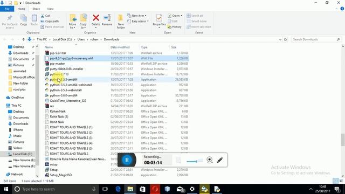Click the taskbar search box
Screen dimensions: 345x194
[x=55, y=189]
